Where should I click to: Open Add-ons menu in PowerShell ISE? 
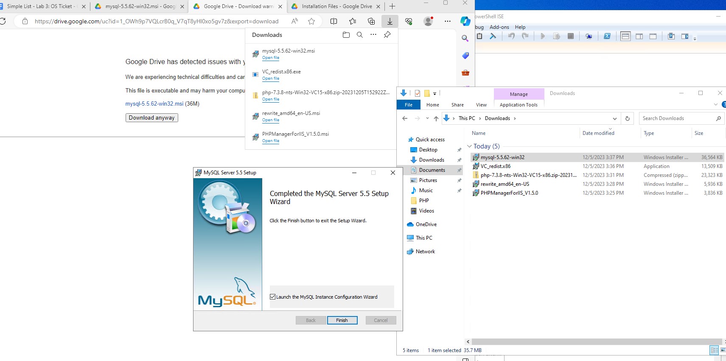[499, 27]
